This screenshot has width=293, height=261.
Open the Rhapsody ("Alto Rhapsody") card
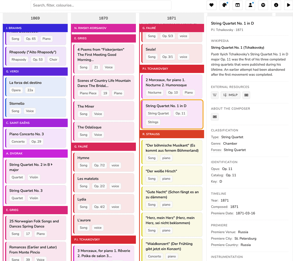coord(33,52)
